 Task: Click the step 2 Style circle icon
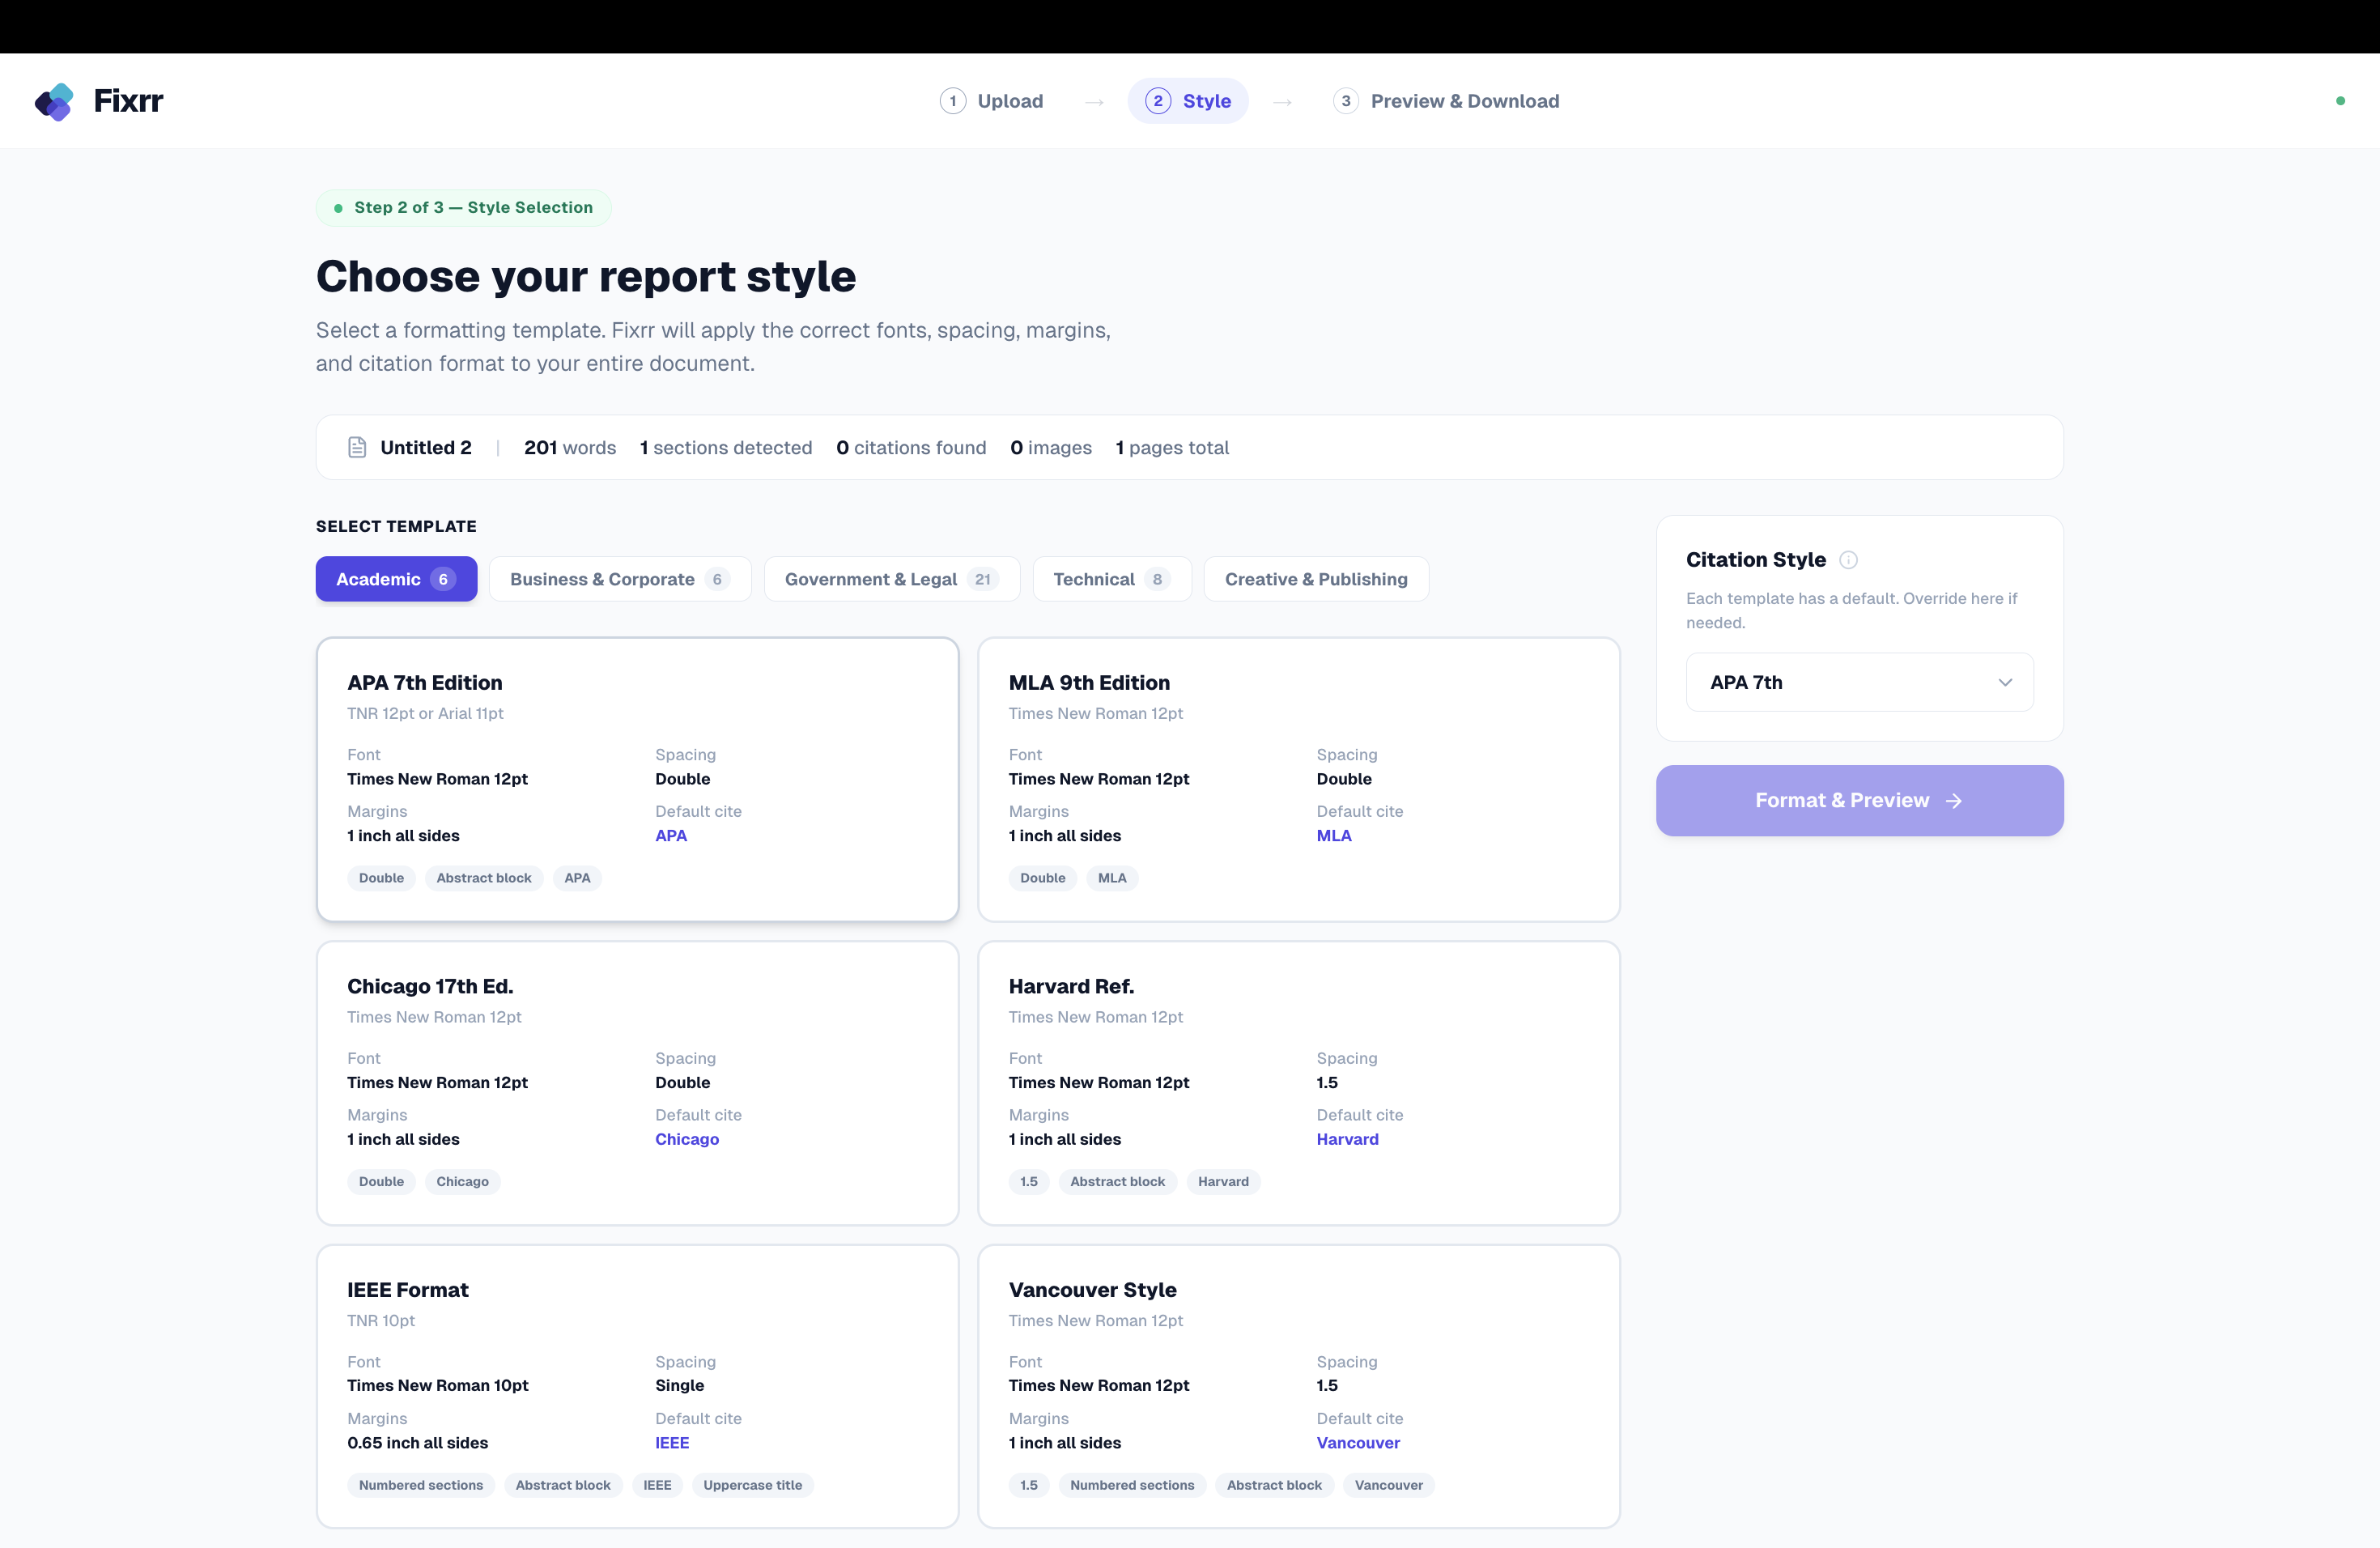point(1157,101)
